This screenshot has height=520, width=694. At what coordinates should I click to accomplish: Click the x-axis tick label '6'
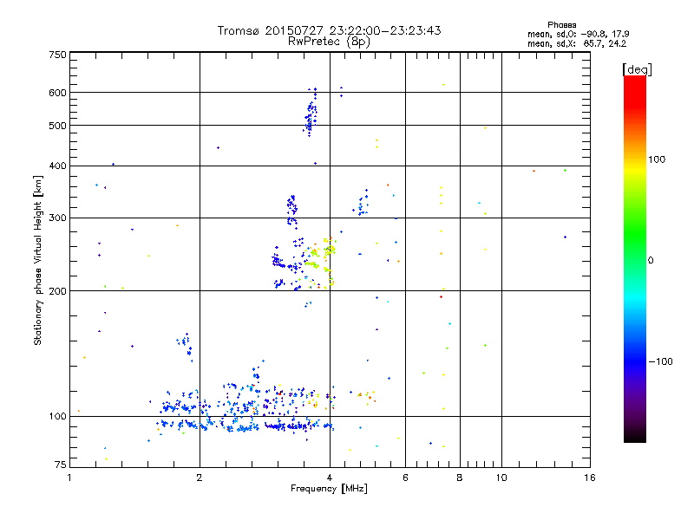point(405,478)
